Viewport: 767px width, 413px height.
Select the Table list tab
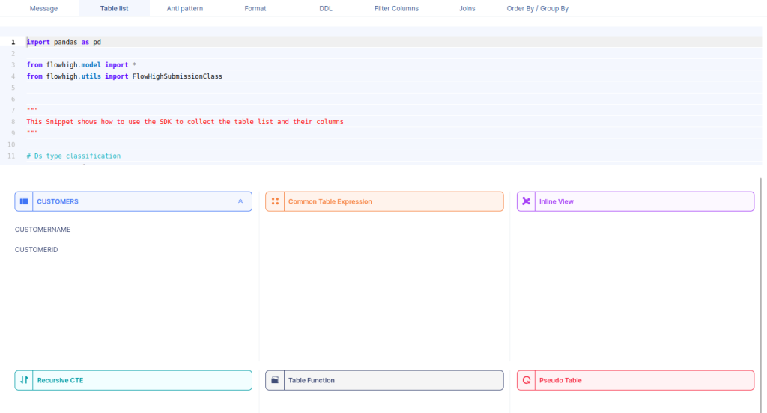click(114, 8)
